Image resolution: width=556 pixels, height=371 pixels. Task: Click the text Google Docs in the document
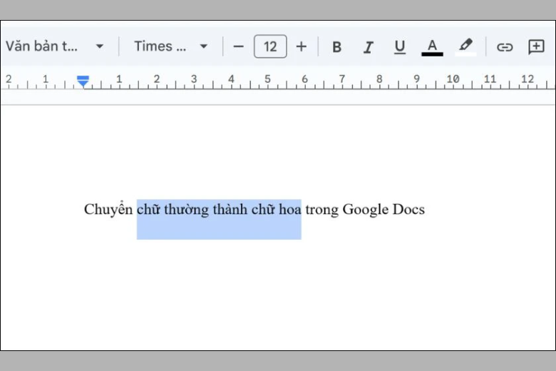383,209
